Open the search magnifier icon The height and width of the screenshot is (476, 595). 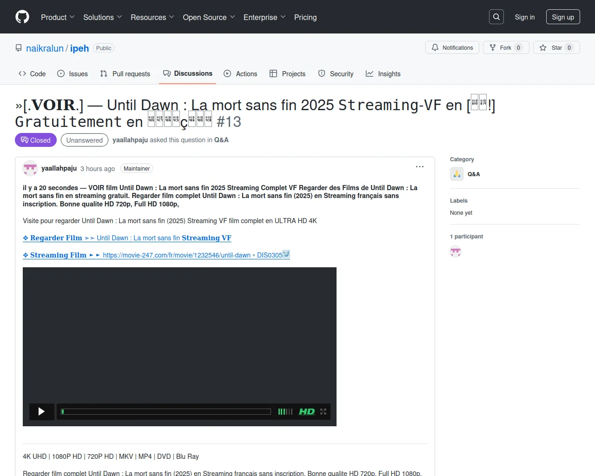click(x=496, y=17)
